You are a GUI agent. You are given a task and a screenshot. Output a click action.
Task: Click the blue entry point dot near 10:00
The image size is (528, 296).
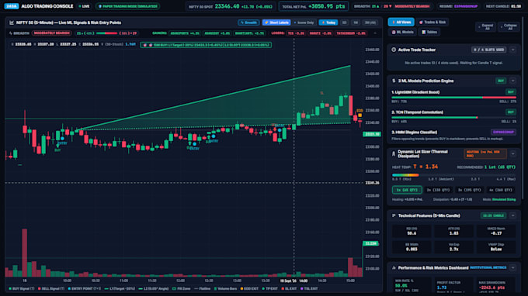point(62,139)
